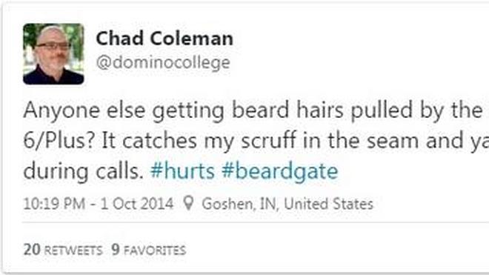This screenshot has width=489, height=275.
Task: Click the FAVORITES label
Action: coord(155,251)
